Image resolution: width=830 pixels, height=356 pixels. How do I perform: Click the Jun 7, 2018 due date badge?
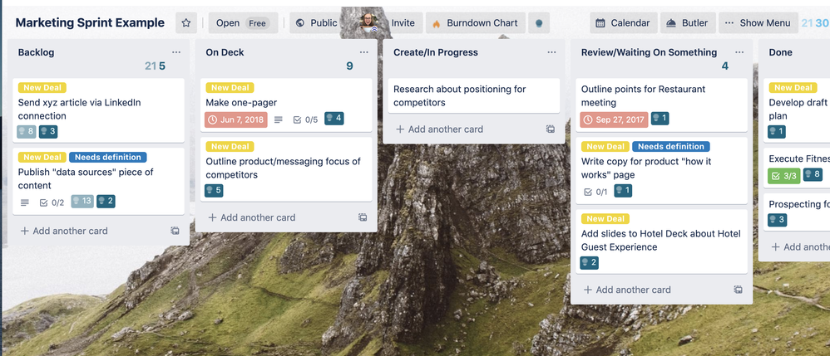[x=236, y=119]
